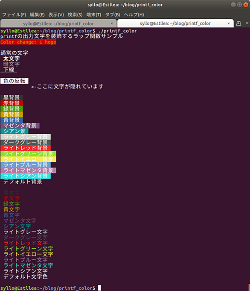Click the blue 青文字 text
250x291 pixels.
[x=12, y=215]
